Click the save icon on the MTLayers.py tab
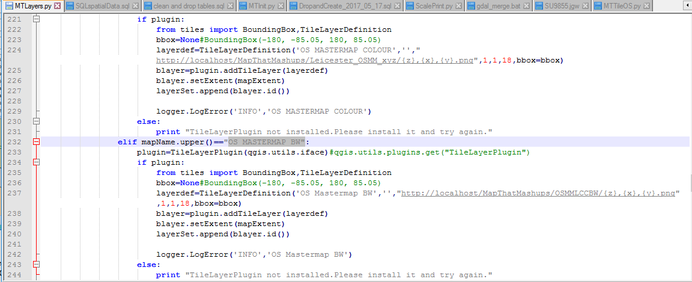The image size is (692, 282). click(9, 6)
